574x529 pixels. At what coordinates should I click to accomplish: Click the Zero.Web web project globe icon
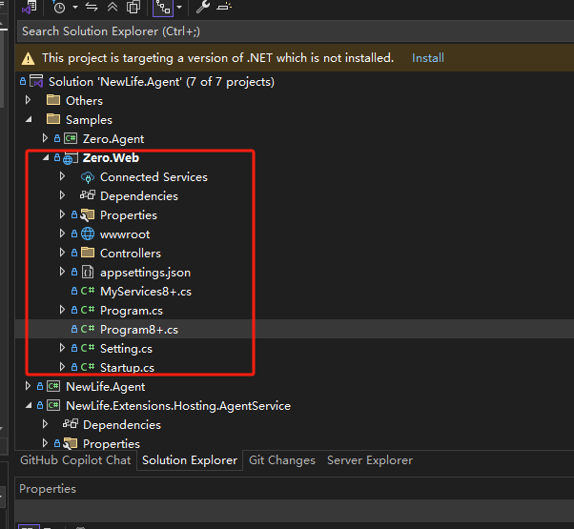coord(71,158)
